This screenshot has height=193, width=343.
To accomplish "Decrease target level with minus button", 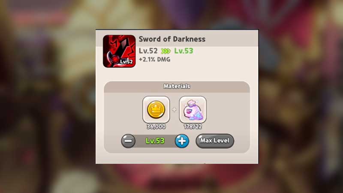I will (128, 141).
